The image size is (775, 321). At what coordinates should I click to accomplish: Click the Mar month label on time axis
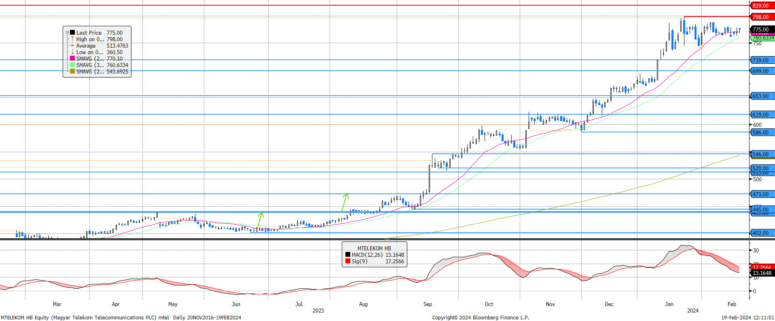57,304
